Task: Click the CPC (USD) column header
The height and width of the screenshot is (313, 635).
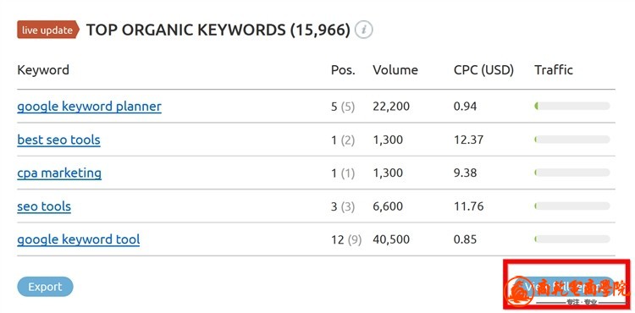Action: tap(483, 70)
